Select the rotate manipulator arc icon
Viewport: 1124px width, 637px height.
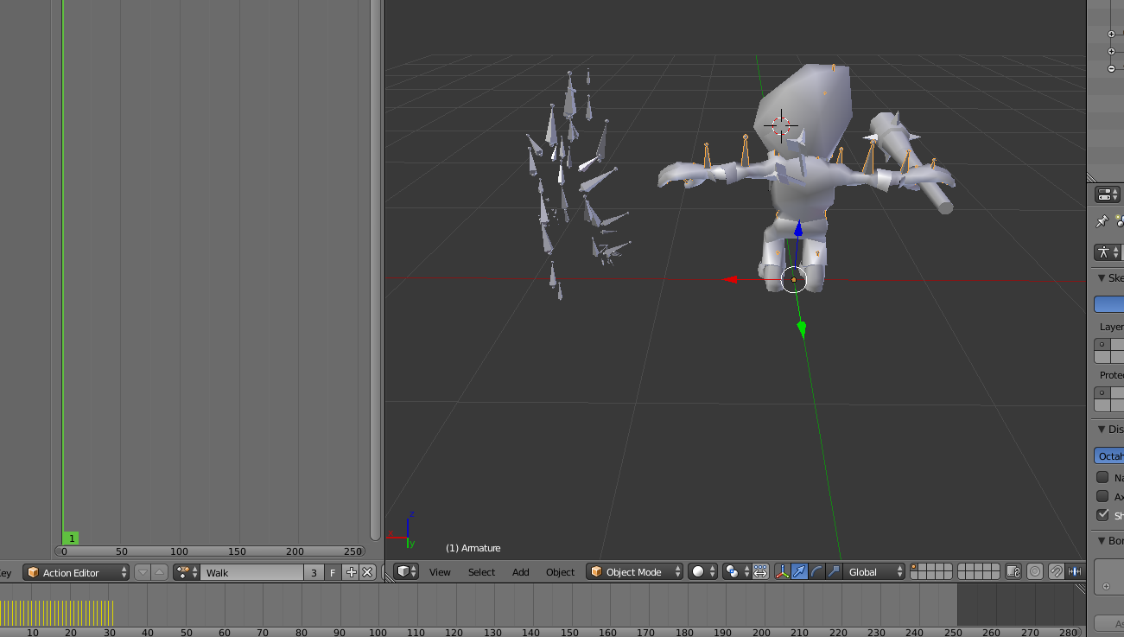coord(816,571)
